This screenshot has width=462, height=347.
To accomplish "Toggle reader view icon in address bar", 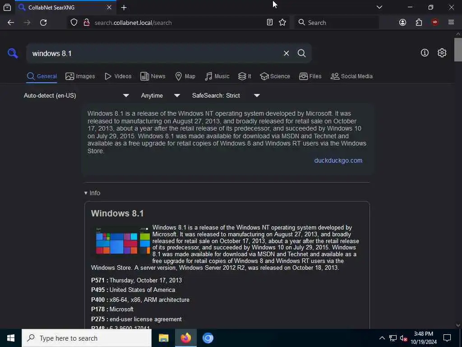I will pos(270,23).
